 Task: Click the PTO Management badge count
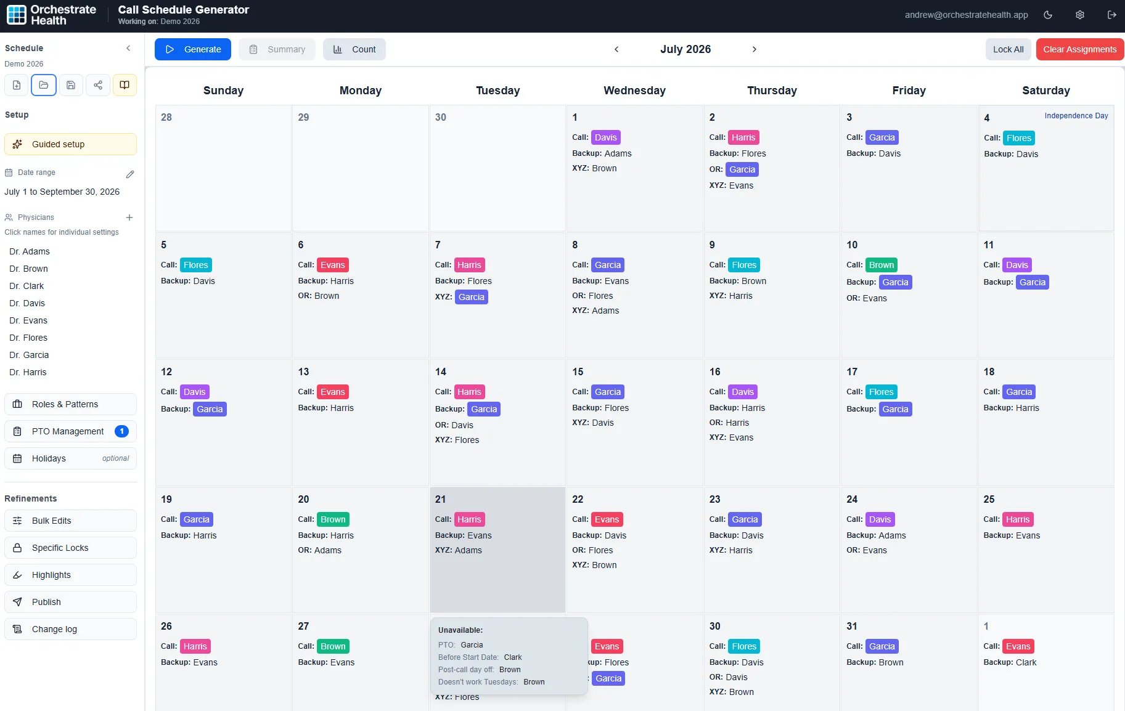pos(122,431)
